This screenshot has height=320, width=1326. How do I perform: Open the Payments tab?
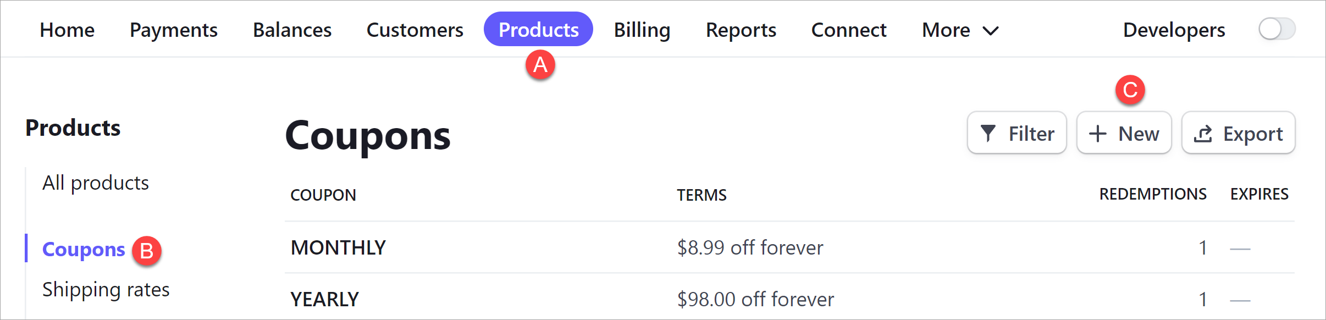coord(173,30)
